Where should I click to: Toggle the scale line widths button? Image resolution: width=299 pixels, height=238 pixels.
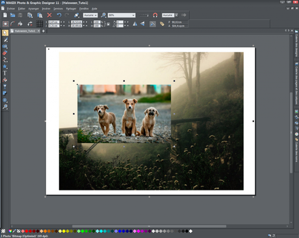[153, 24]
